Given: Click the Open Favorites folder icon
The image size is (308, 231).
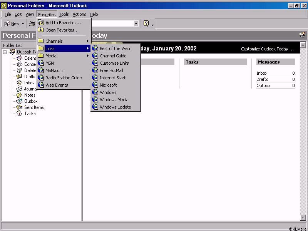Looking at the screenshot, I should pyautogui.click(x=41, y=30).
